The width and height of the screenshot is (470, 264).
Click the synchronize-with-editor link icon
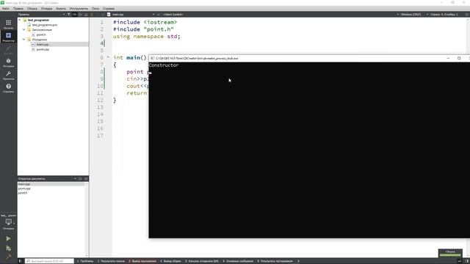tap(75, 15)
